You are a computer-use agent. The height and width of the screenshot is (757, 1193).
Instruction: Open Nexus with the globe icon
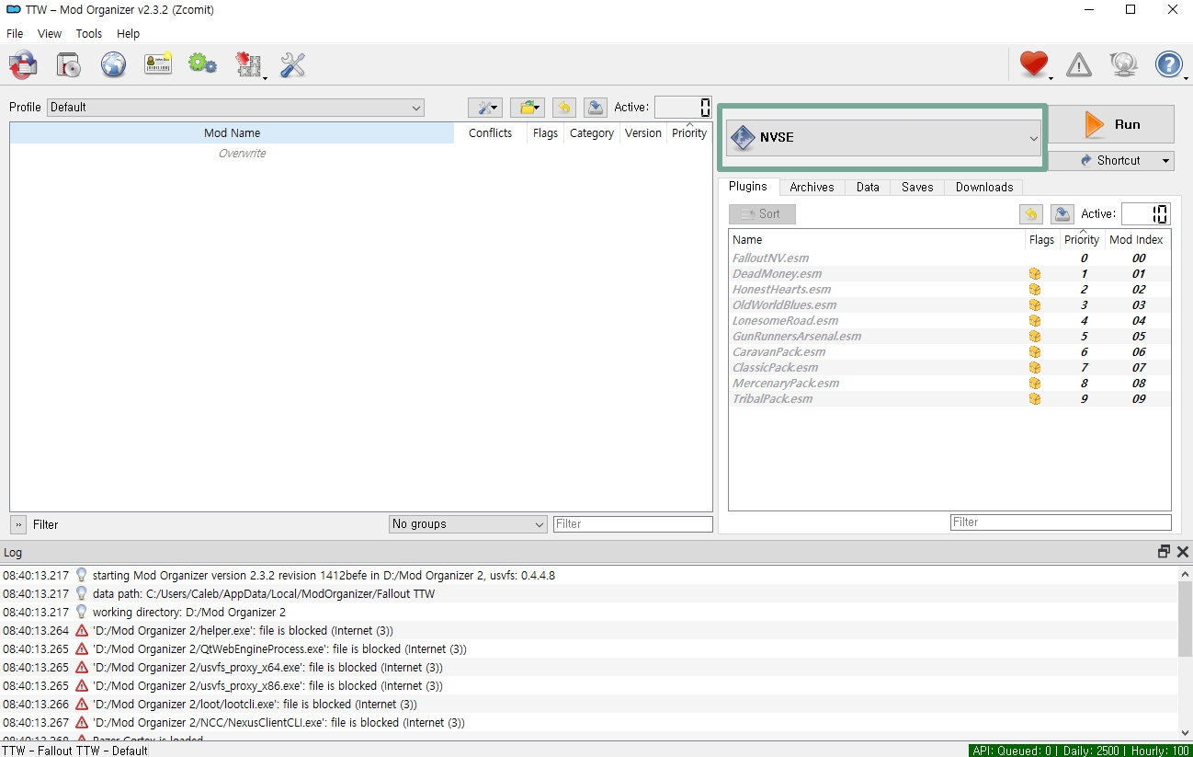(x=113, y=64)
